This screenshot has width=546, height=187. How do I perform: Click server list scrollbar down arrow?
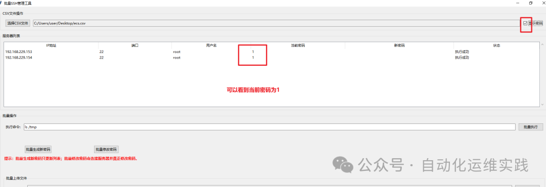click(542, 104)
